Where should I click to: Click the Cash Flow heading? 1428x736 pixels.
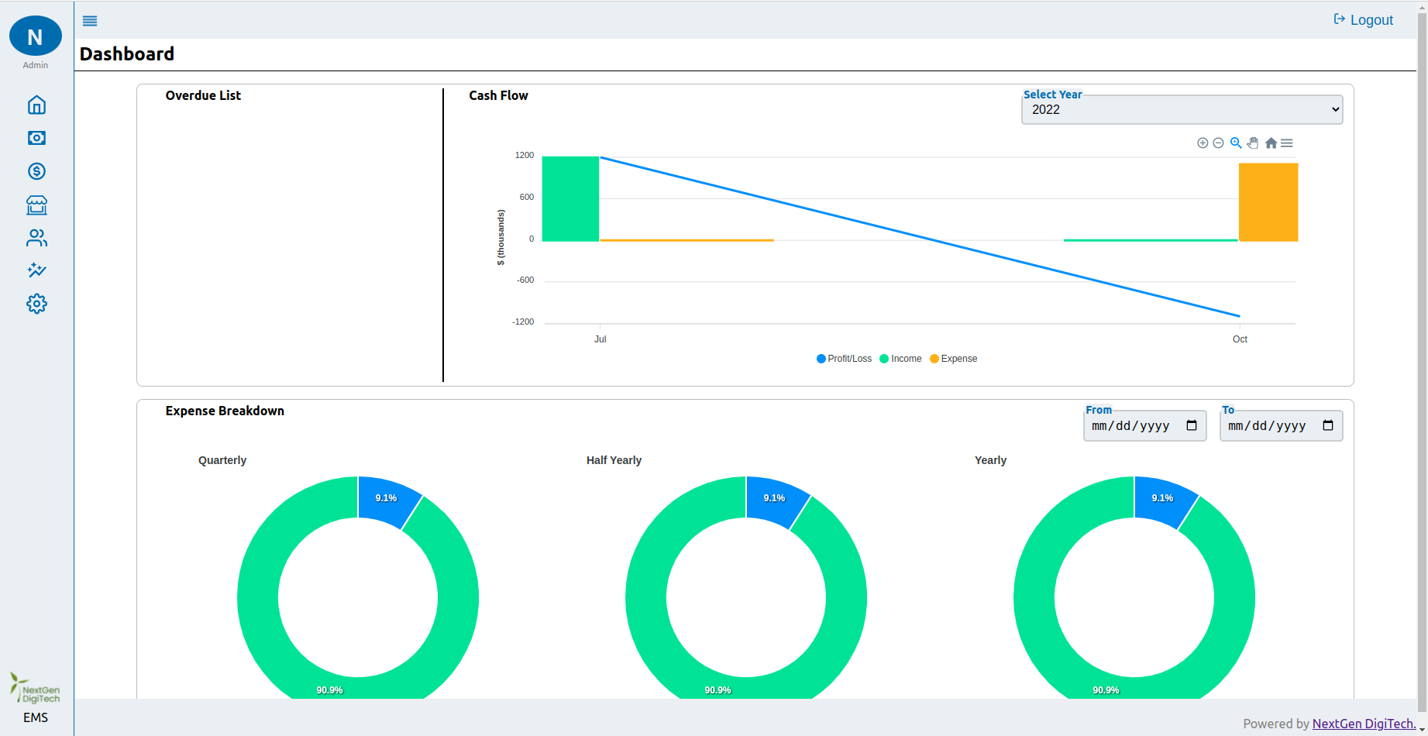click(x=498, y=95)
